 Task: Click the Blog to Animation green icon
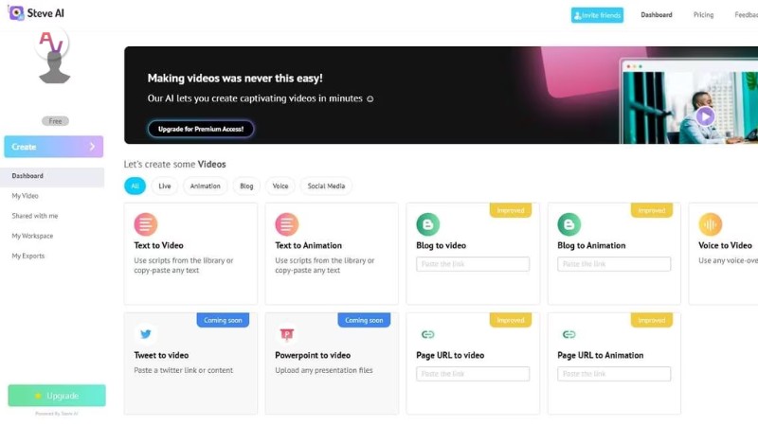click(569, 224)
